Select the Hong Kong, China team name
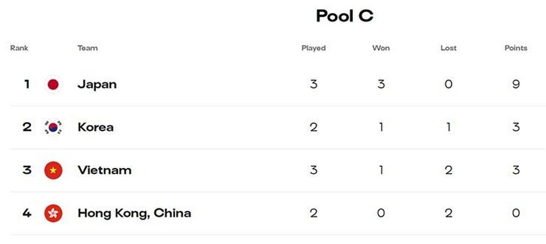This screenshot has height=244, width=546. [x=134, y=213]
